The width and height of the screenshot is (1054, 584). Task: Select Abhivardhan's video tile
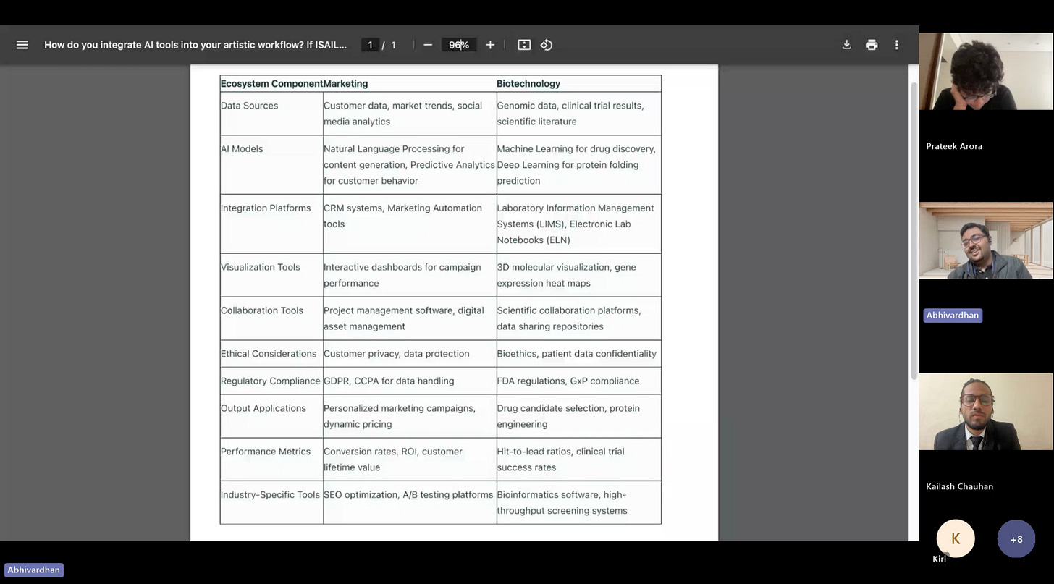click(986, 240)
